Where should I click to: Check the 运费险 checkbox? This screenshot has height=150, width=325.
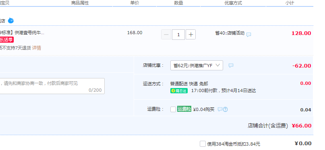point(173,109)
